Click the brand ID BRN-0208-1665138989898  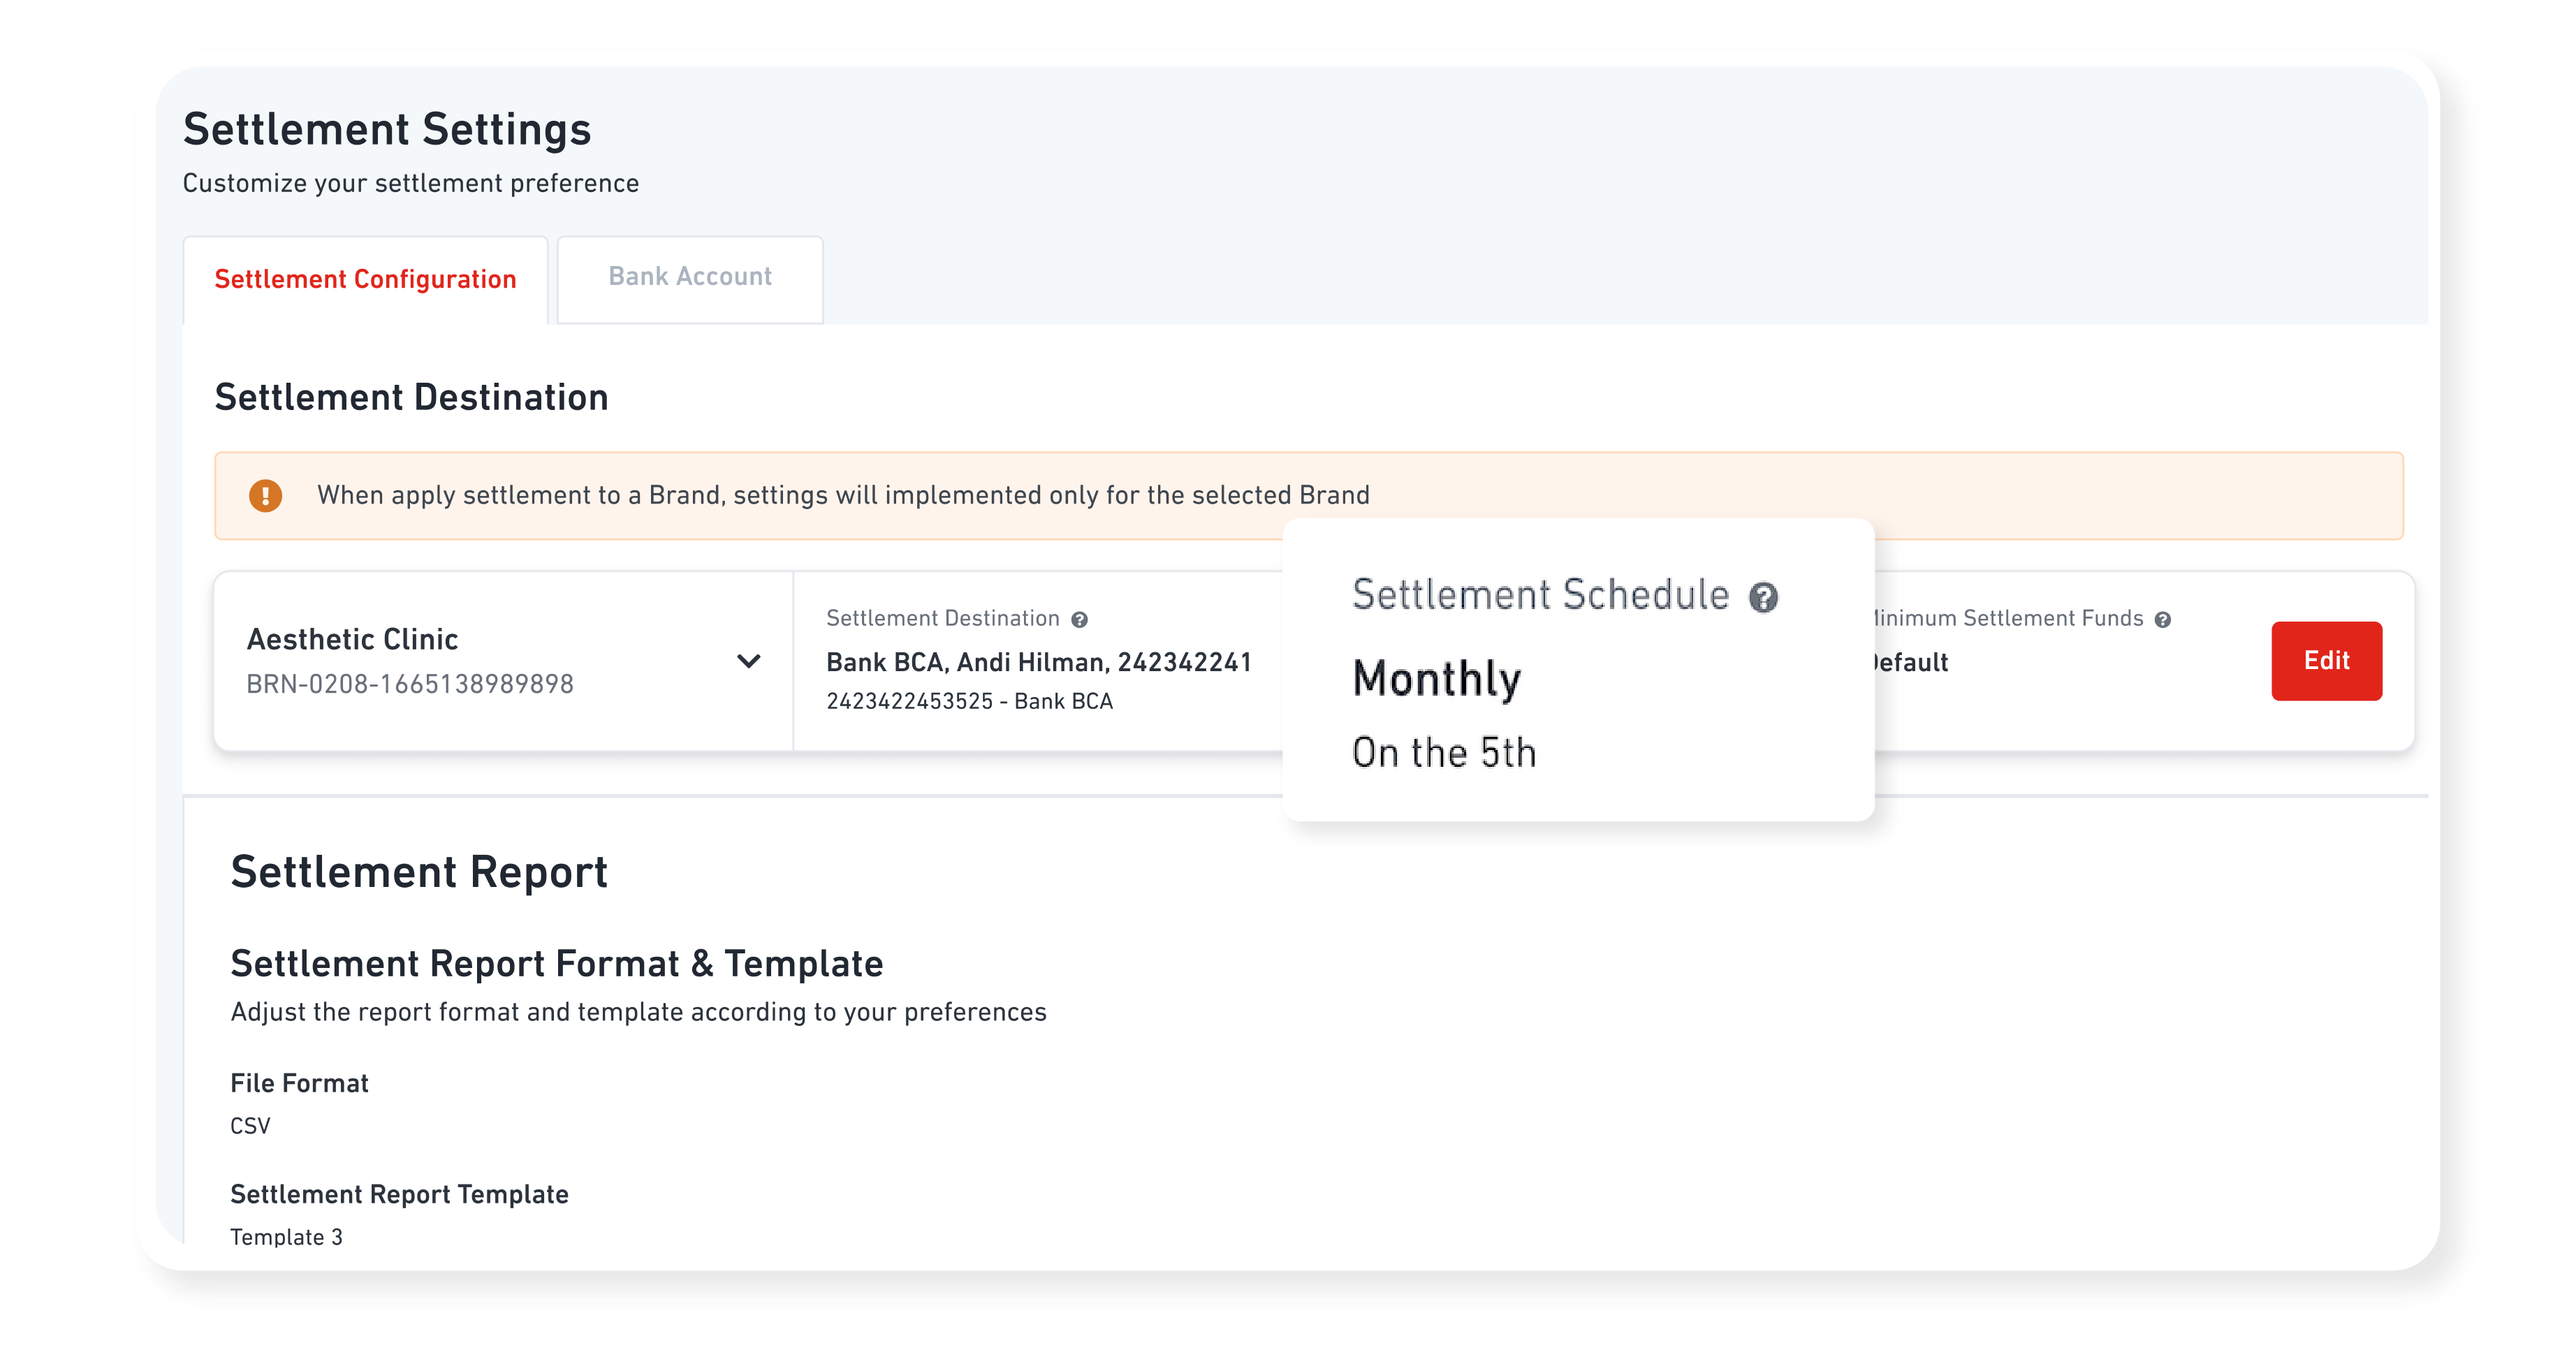coord(410,684)
